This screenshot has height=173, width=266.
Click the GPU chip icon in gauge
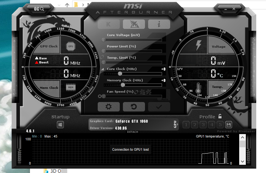[x=71, y=46]
